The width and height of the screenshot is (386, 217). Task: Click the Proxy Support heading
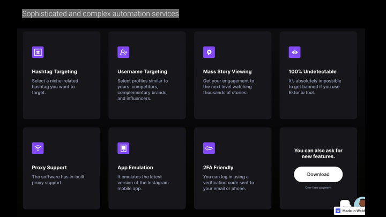point(49,167)
